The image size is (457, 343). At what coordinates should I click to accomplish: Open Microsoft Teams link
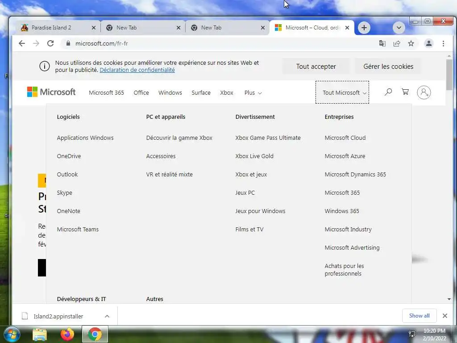78,229
